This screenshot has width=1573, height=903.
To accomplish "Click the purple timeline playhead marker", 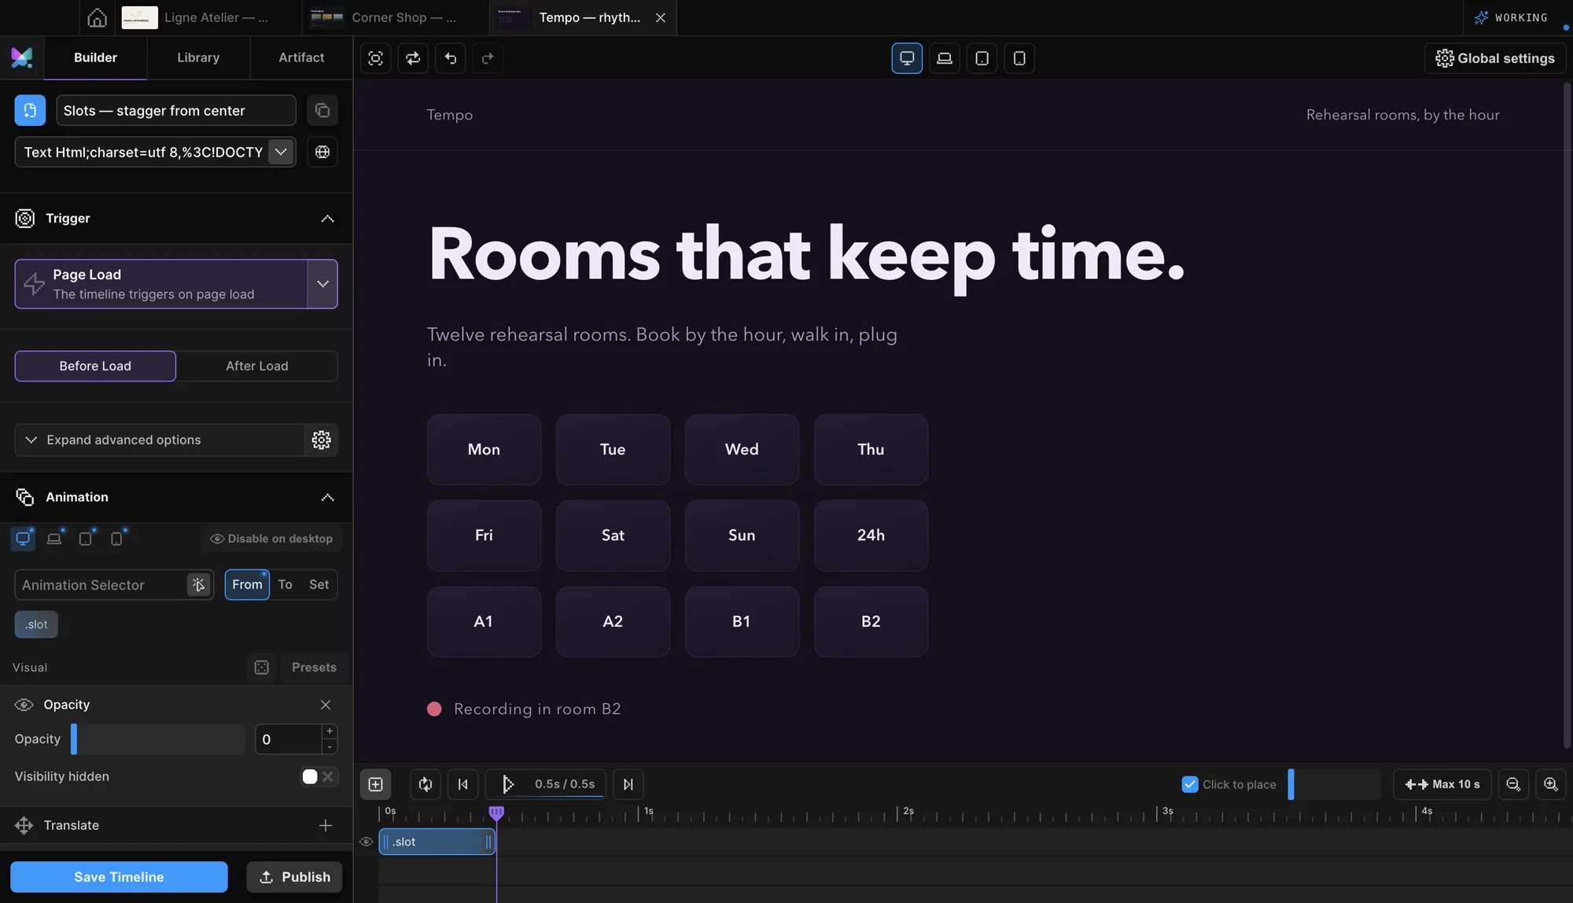I will pyautogui.click(x=496, y=813).
